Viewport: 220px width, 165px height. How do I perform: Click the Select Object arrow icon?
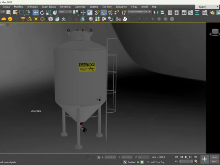9,12
